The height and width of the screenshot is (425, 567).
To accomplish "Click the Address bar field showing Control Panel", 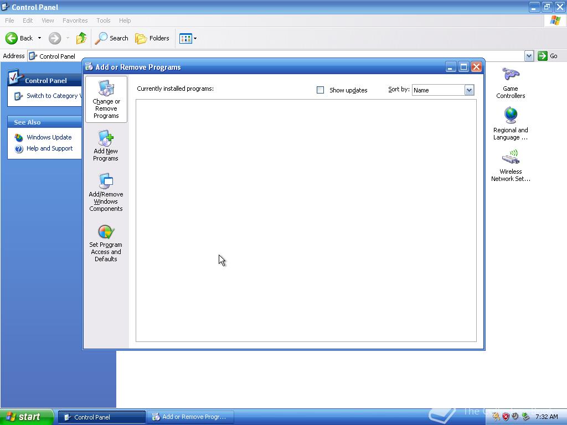I will (276, 56).
